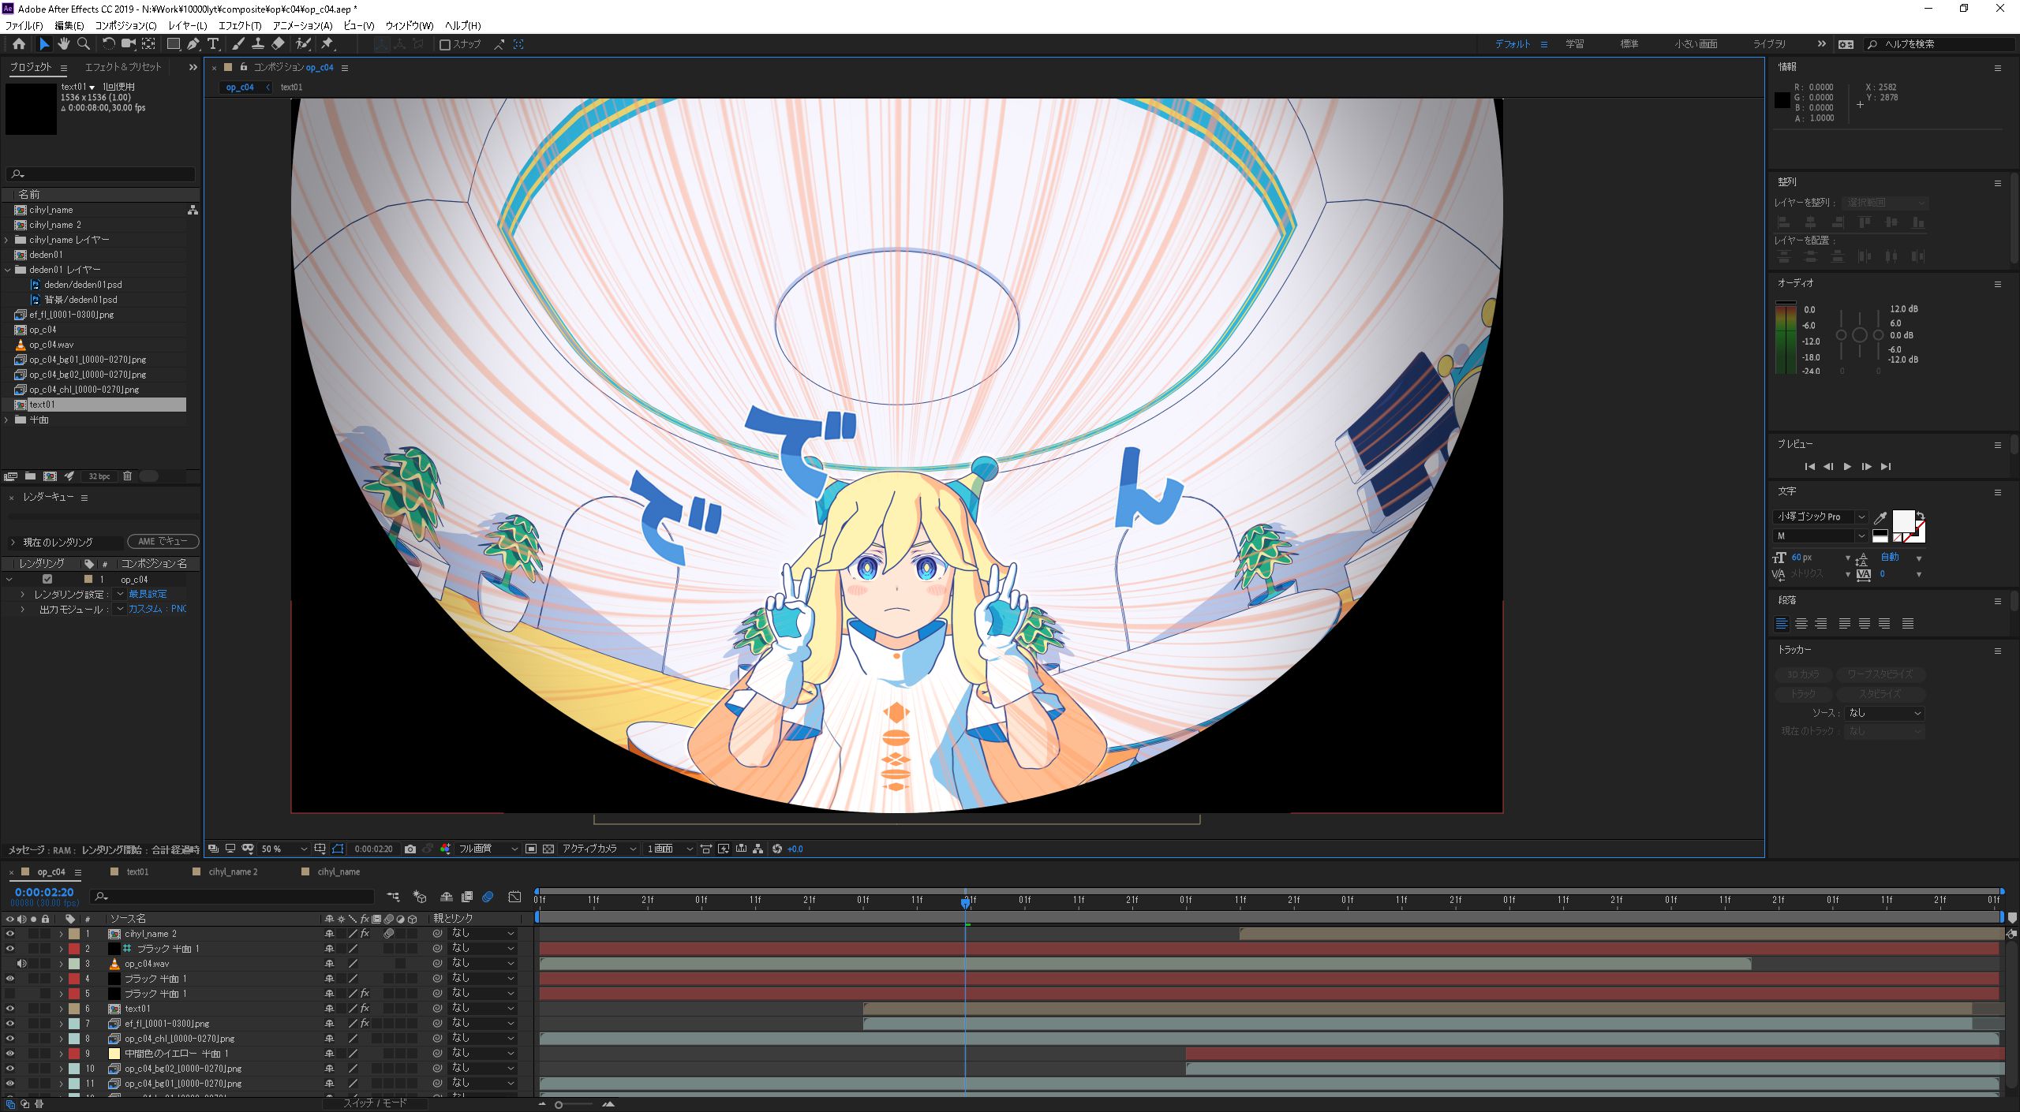Screen dimensions: 2020x1112
Task: Open the Graph Editor in the timeline
Action: coord(514,897)
